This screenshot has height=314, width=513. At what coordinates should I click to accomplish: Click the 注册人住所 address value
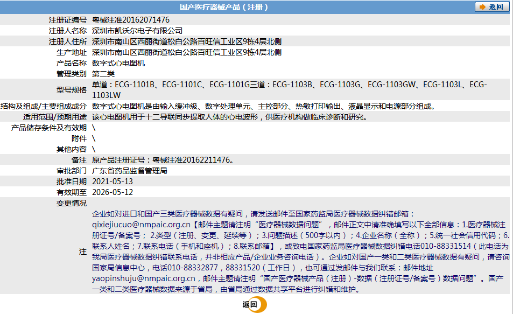coord(187,41)
